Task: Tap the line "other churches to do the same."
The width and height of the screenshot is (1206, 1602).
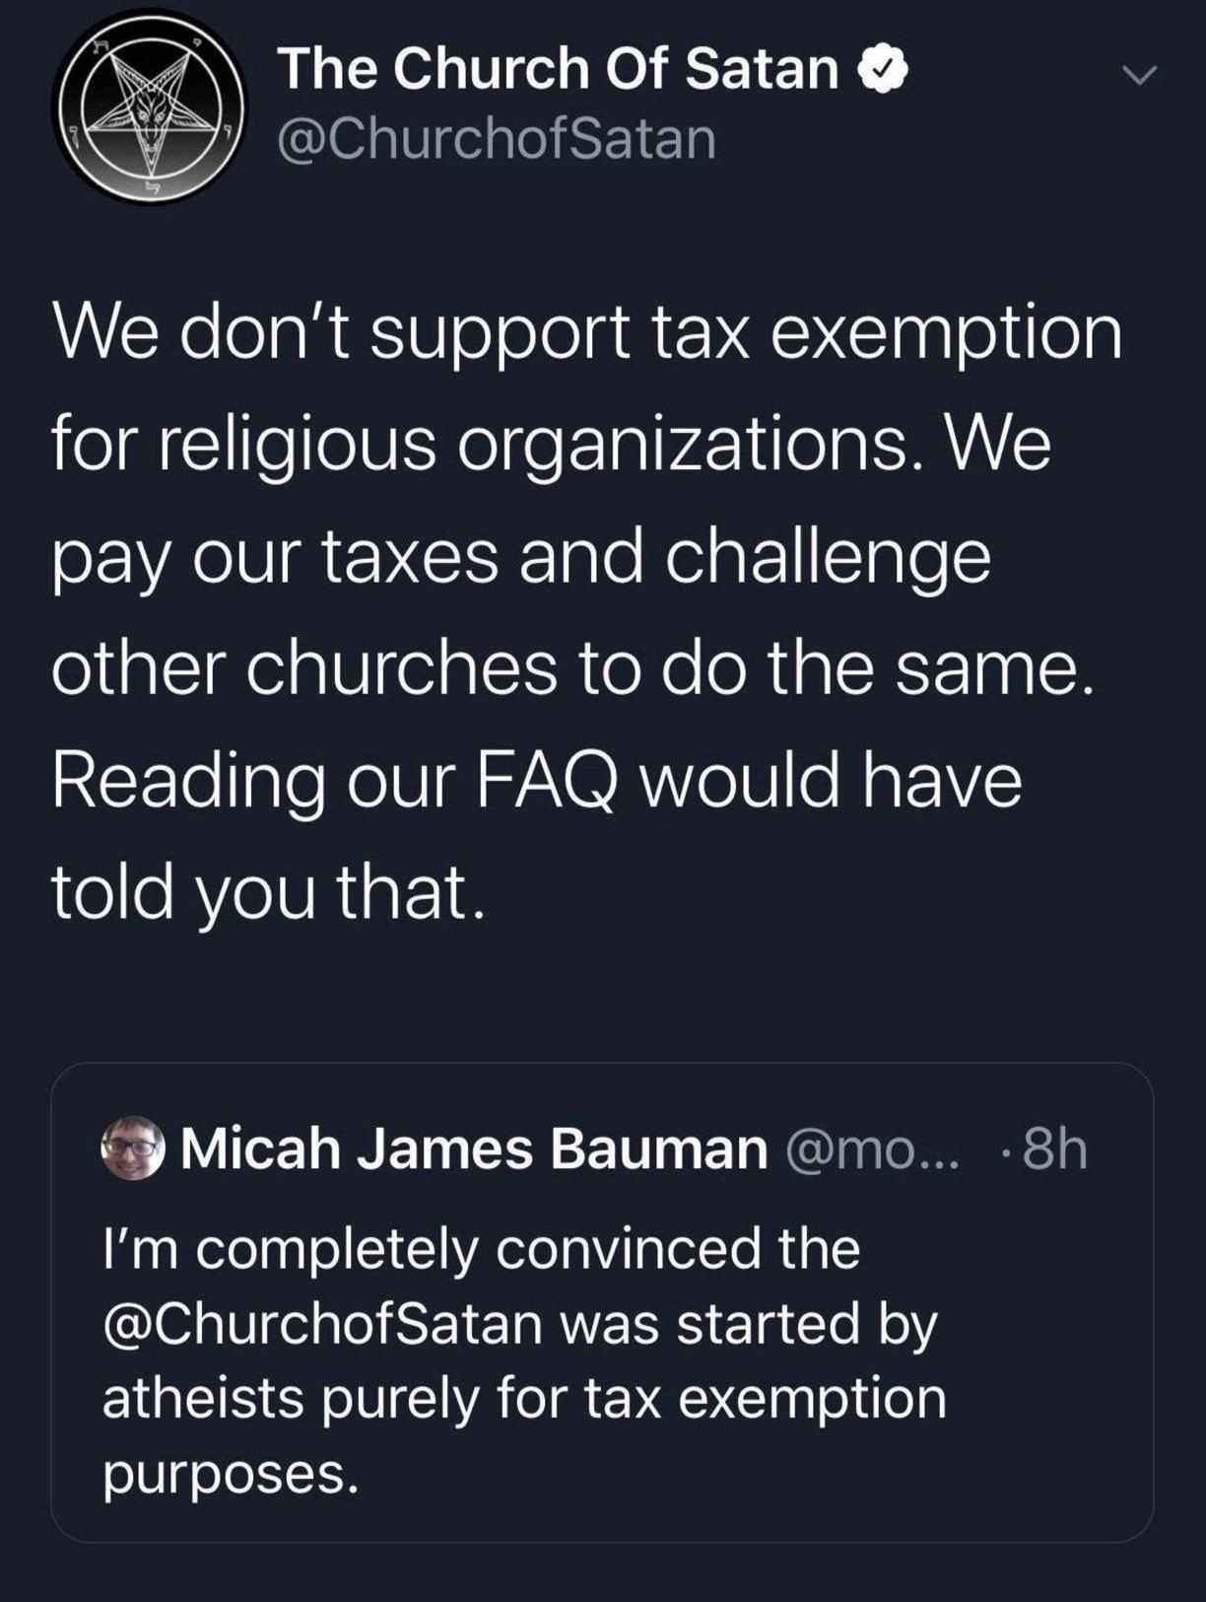Action: coord(573,669)
